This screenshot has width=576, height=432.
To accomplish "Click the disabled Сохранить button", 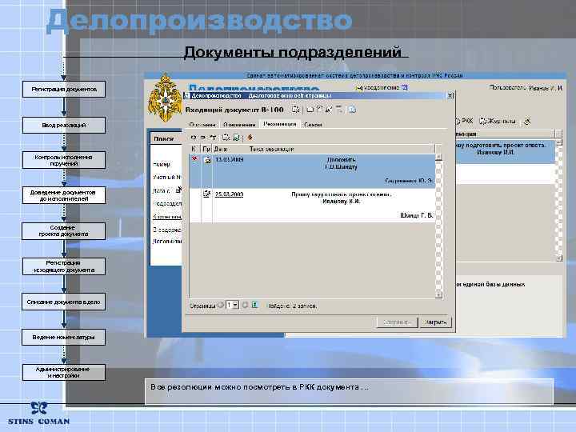I will click(397, 322).
